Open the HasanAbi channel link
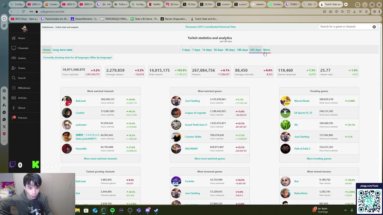 coord(81,149)
